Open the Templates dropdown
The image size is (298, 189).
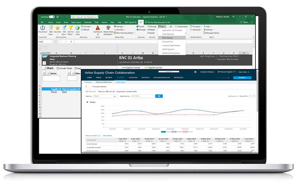pos(196,26)
